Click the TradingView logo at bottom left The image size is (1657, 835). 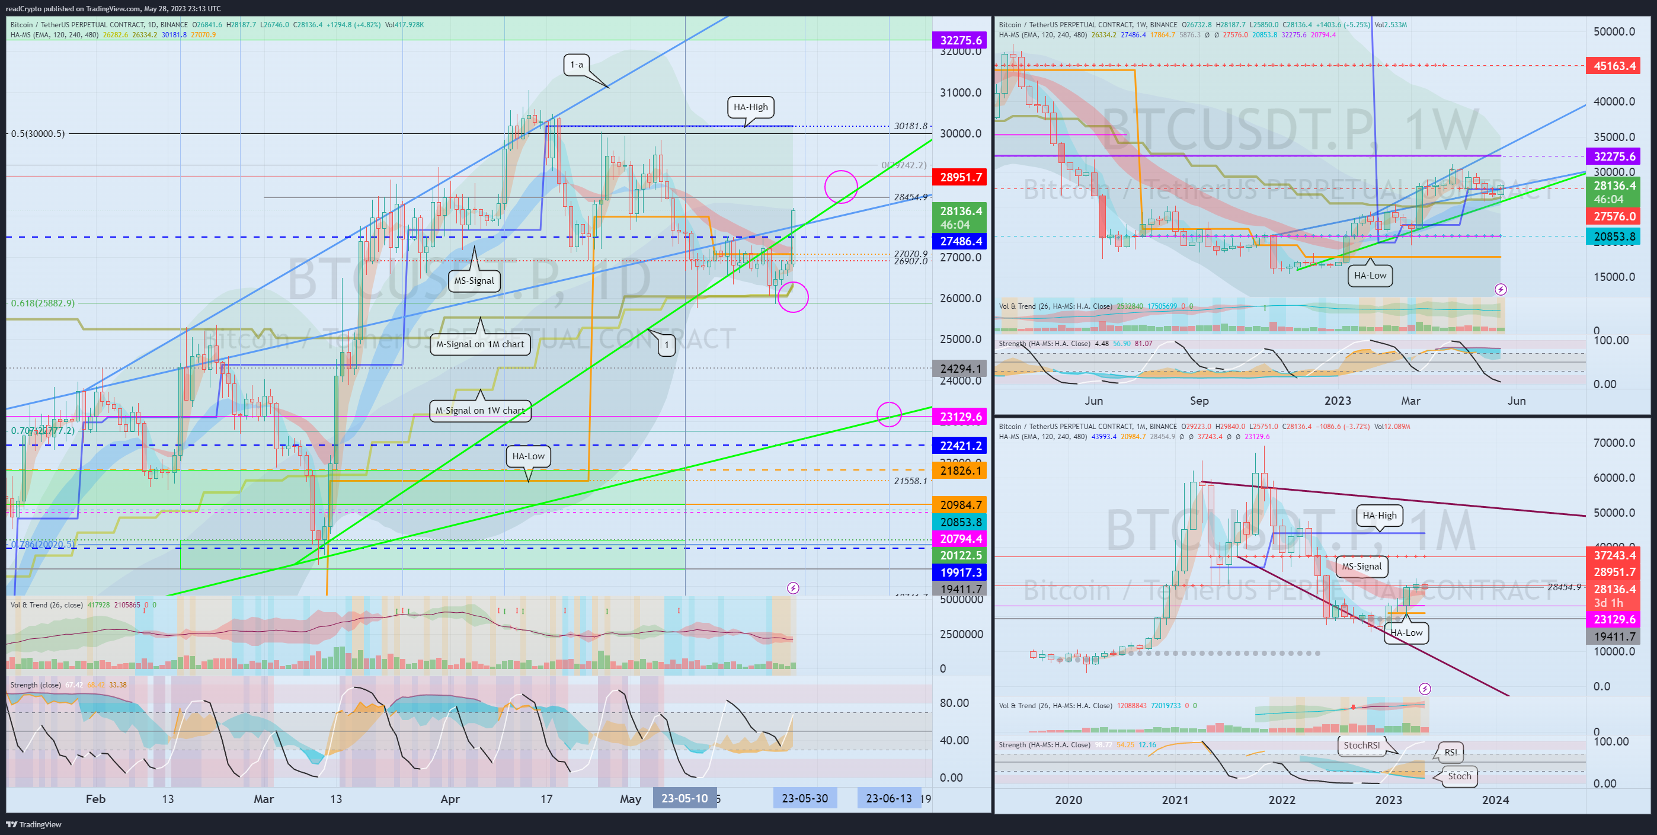click(34, 824)
